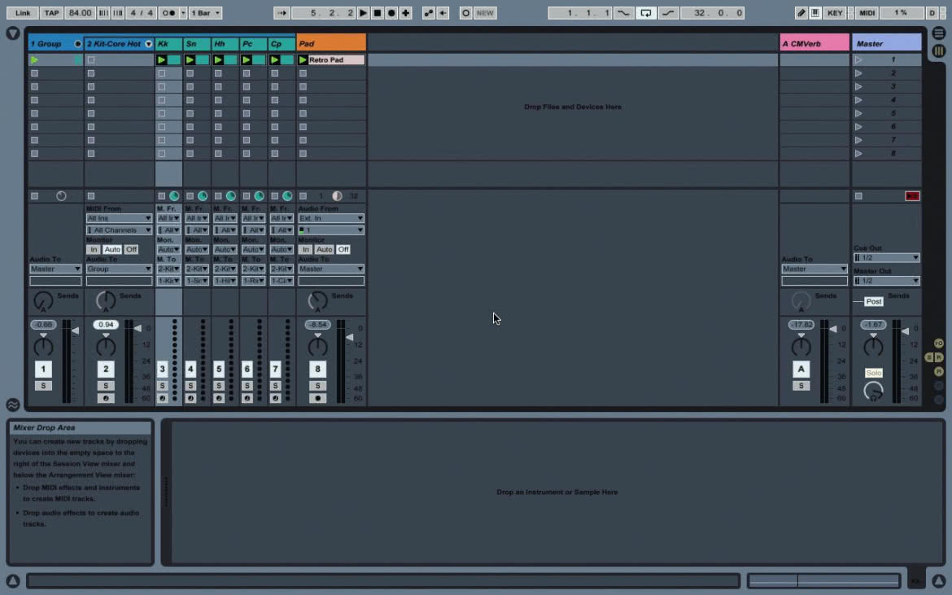Solo the Pad track
This screenshot has width=952, height=595.
pos(317,386)
